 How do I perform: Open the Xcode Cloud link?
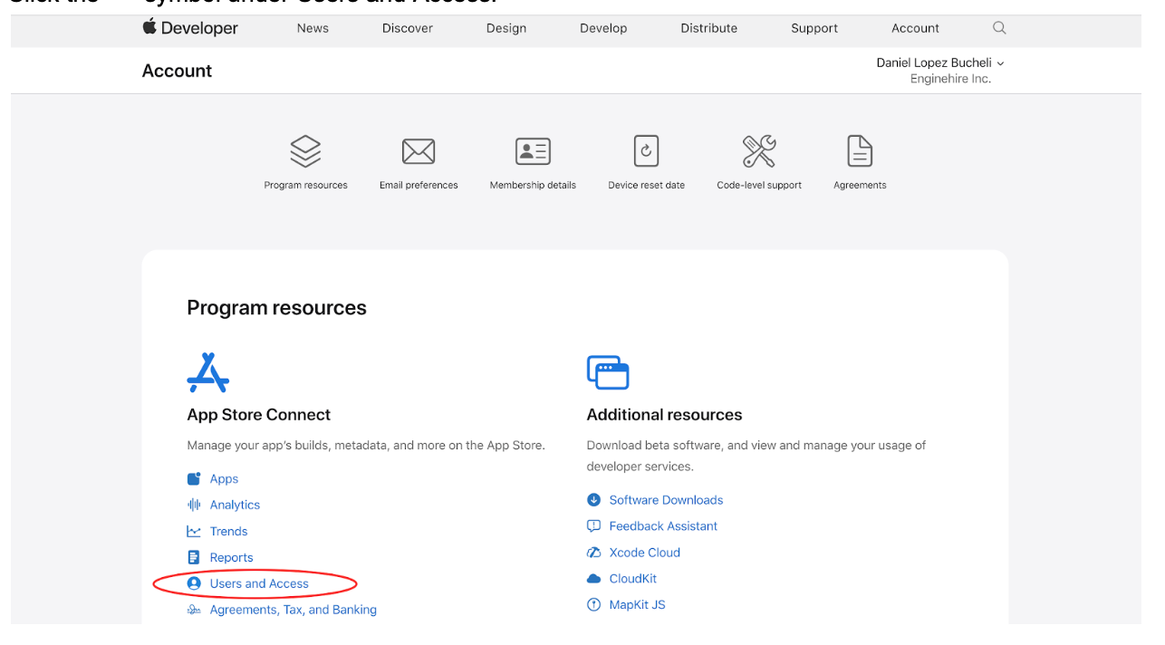[x=644, y=553]
